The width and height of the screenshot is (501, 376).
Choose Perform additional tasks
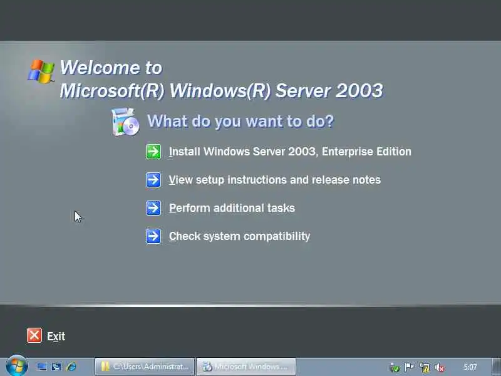coord(232,208)
